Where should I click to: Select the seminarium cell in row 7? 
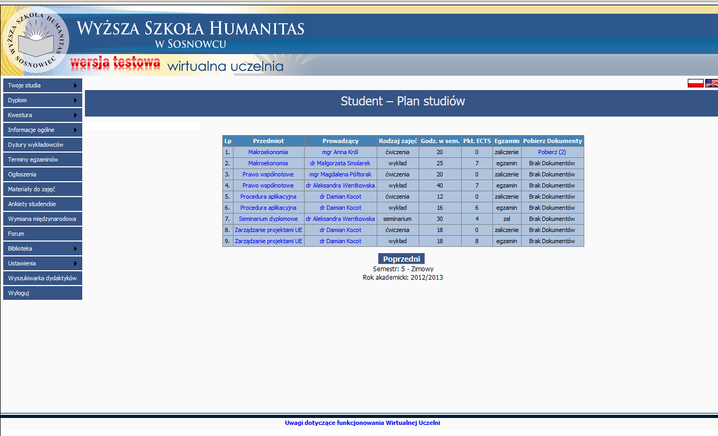pyautogui.click(x=398, y=219)
